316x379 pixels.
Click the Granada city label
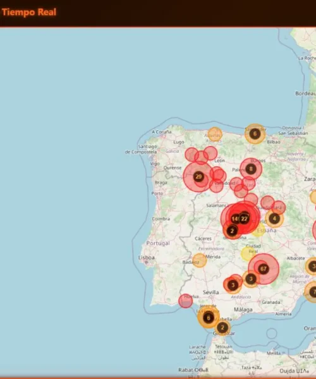pyautogui.click(x=270, y=302)
